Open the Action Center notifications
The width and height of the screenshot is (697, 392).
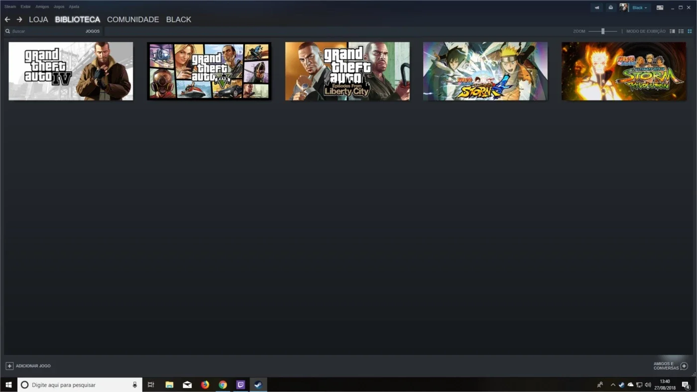point(686,385)
